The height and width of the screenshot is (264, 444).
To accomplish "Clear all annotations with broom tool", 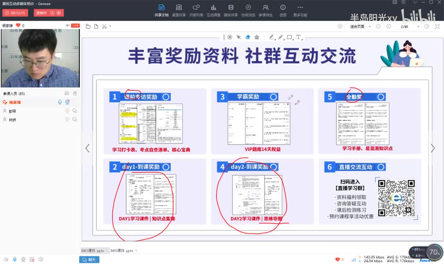I will click(x=257, y=37).
